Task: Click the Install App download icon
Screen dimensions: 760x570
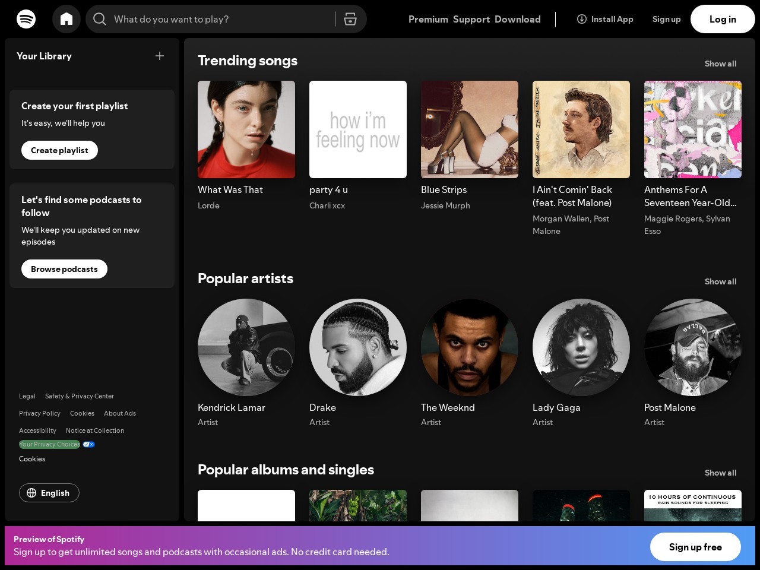Action: tap(582, 19)
